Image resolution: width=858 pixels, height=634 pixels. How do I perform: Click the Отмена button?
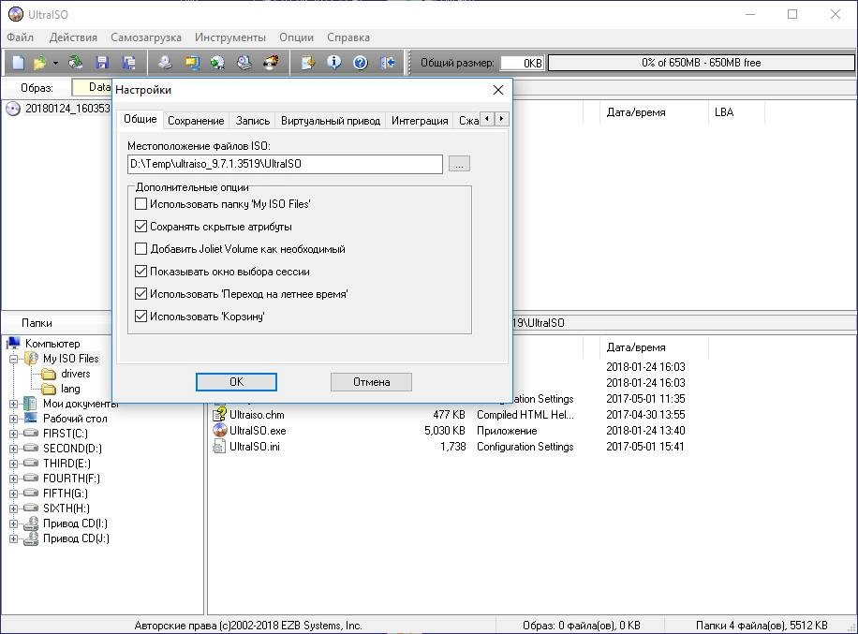[x=371, y=382]
